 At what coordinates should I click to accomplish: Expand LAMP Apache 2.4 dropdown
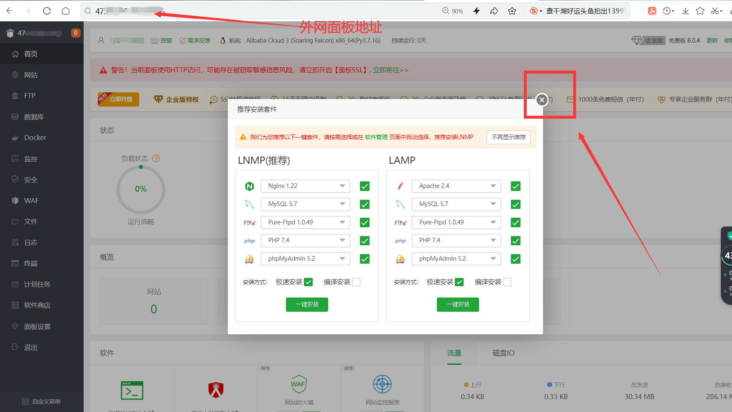point(457,186)
